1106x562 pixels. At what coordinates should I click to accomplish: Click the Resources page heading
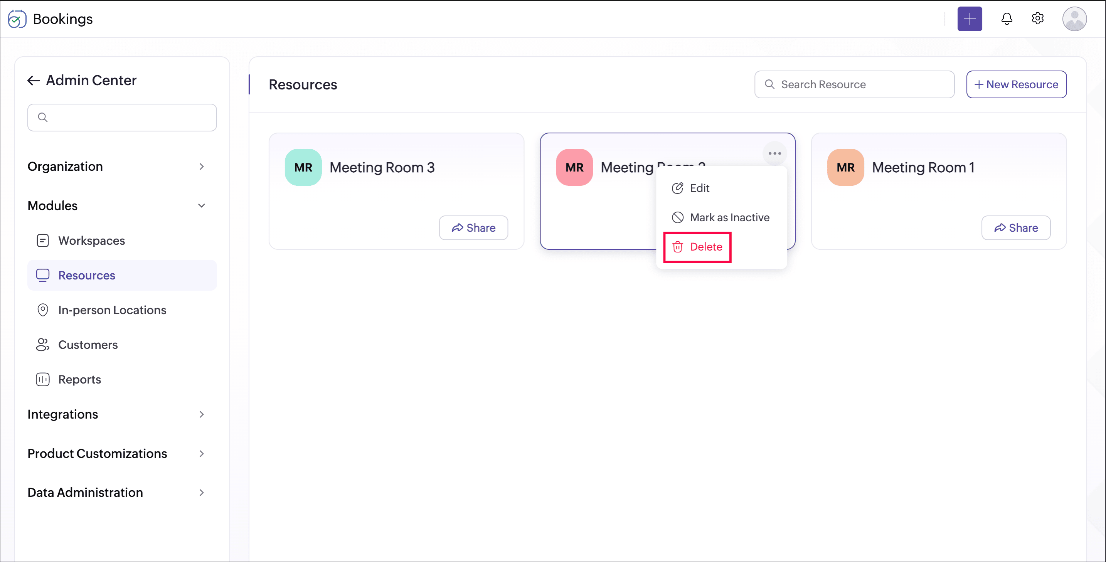303,84
